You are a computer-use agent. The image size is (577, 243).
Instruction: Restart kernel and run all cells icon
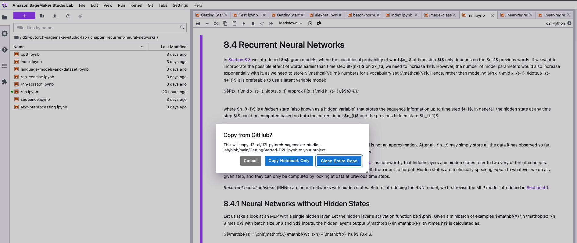tap(271, 23)
